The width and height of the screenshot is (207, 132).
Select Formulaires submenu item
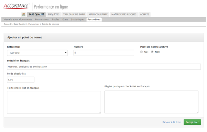pyautogui.click(x=42, y=20)
